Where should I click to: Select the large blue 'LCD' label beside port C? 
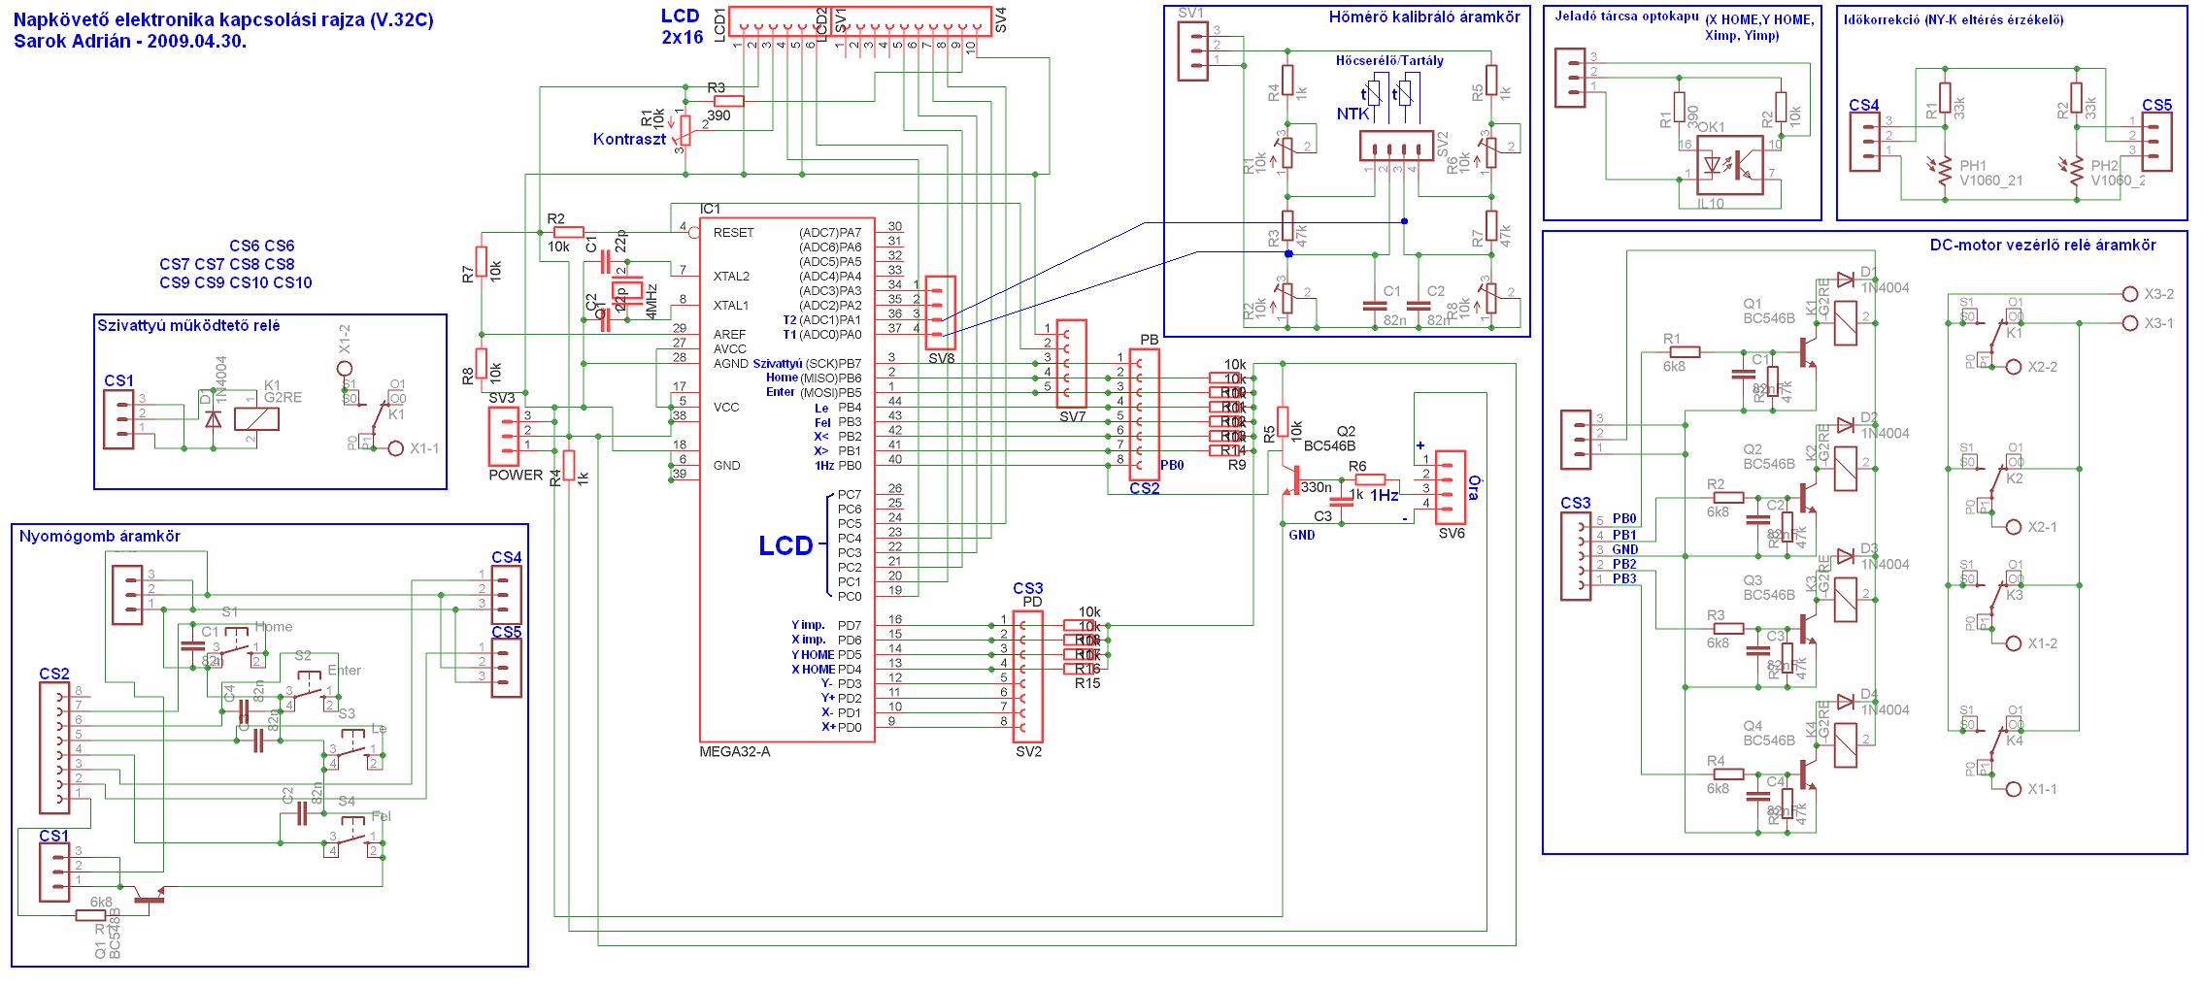click(x=785, y=546)
